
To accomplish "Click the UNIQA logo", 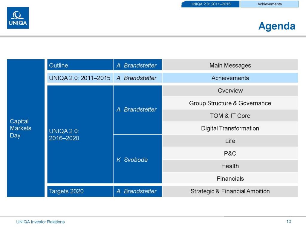I will click(x=18, y=18).
